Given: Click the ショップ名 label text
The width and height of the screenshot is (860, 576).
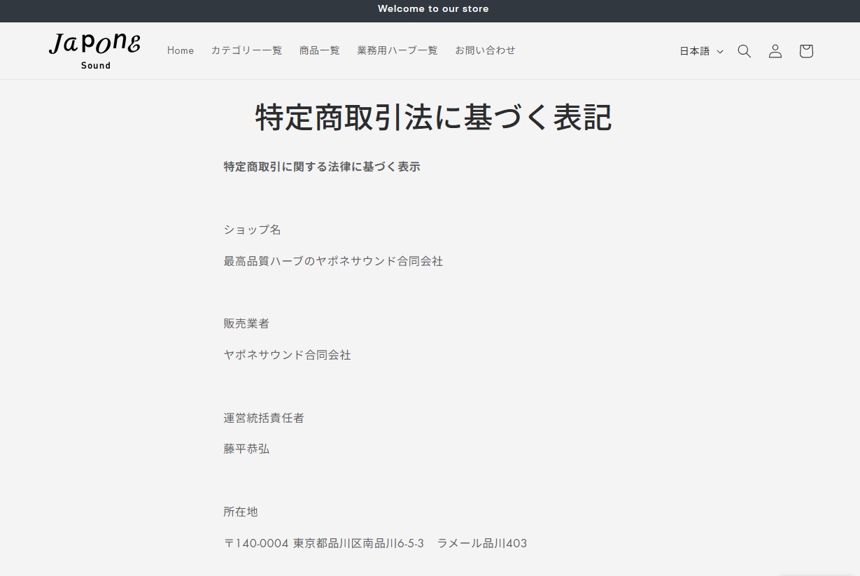Looking at the screenshot, I should tap(251, 230).
